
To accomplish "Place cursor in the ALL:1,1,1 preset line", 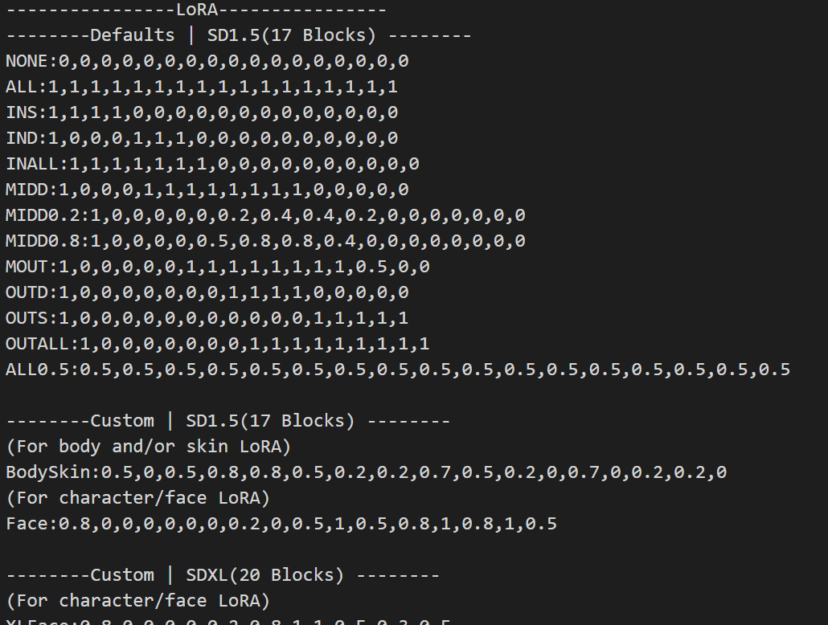I will pyautogui.click(x=201, y=87).
